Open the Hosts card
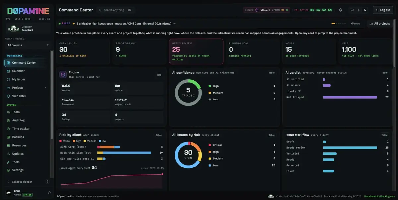Viewport: 398px width, 200px height. coord(309,51)
